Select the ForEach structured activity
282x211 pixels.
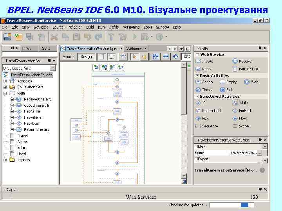pyautogui.click(x=242, y=111)
